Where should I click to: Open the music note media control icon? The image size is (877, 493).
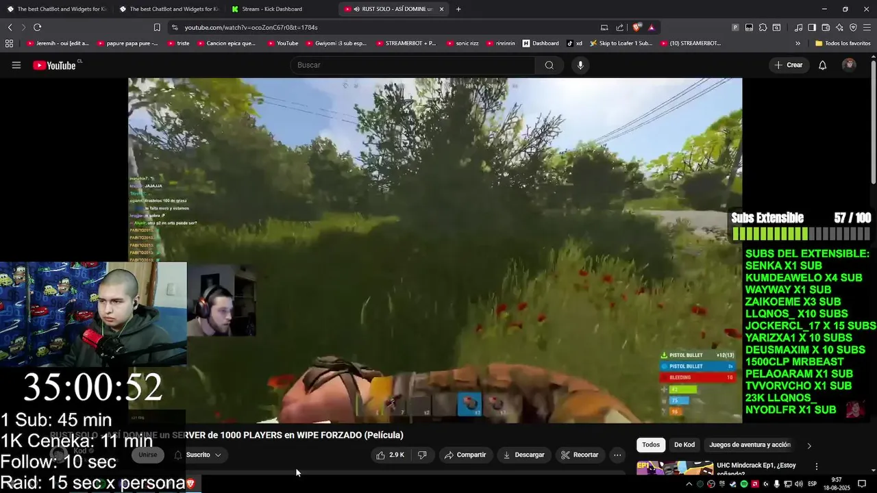pos(798,27)
